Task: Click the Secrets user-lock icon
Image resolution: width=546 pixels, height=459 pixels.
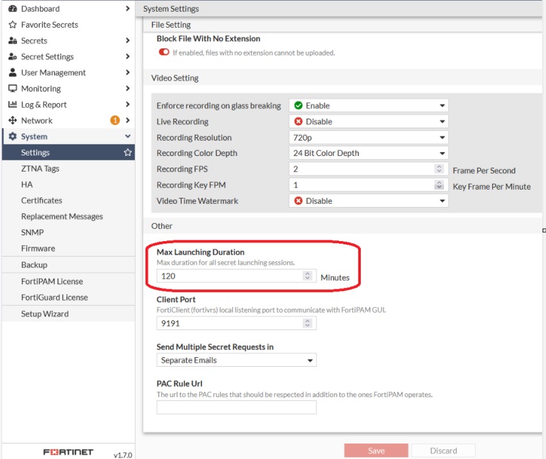Action: 12,41
